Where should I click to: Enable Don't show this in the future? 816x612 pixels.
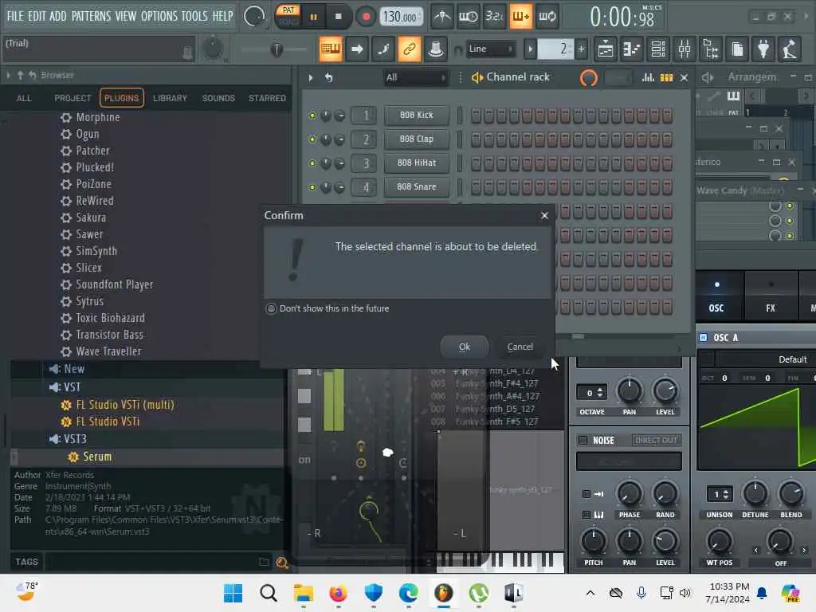tap(271, 308)
